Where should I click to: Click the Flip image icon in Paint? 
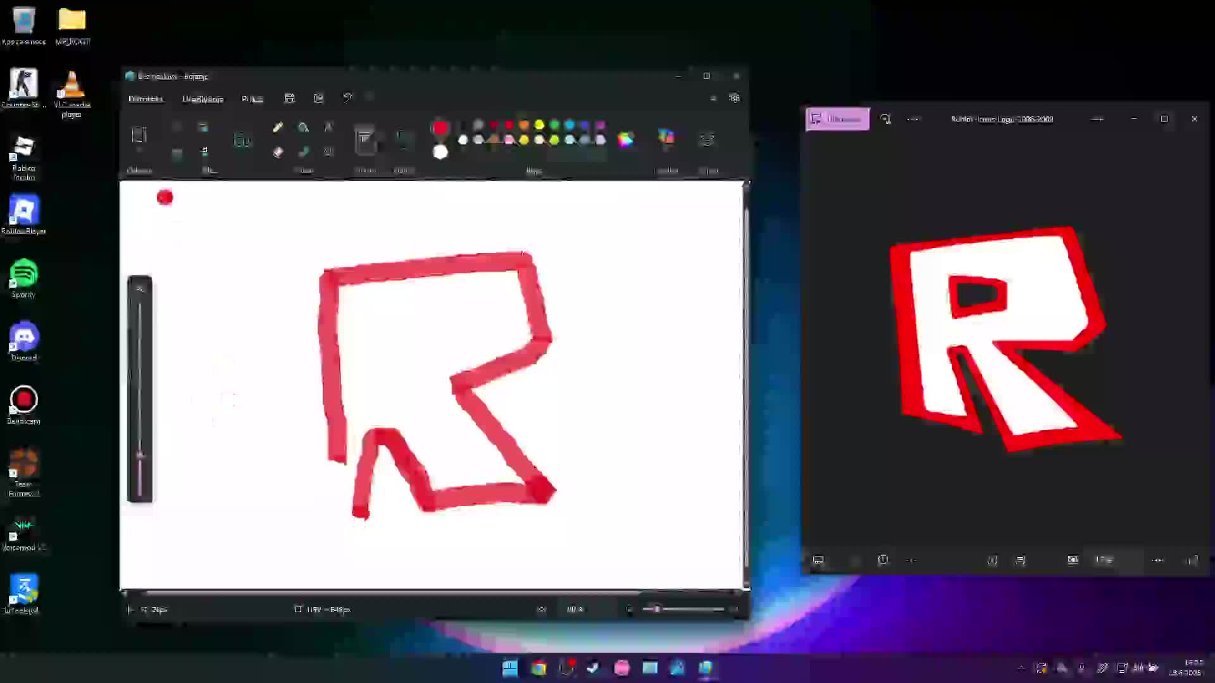tap(204, 152)
